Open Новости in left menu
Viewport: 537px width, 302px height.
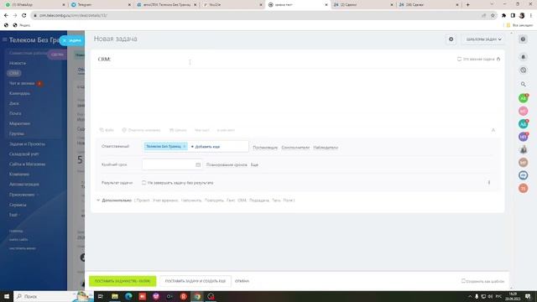[18, 63]
